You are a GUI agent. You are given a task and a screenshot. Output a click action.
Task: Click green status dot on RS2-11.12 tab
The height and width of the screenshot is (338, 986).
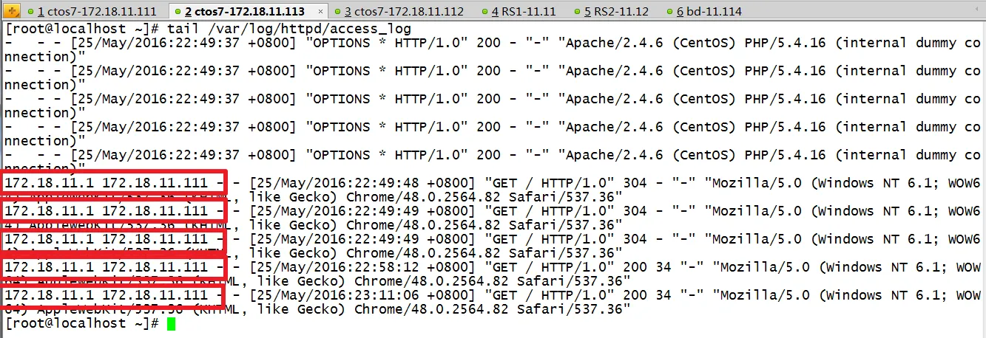576,13
